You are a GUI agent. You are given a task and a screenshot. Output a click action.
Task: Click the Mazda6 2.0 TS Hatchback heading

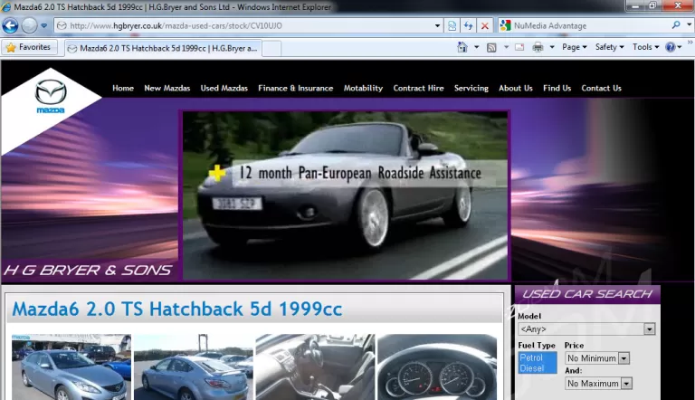(x=176, y=310)
